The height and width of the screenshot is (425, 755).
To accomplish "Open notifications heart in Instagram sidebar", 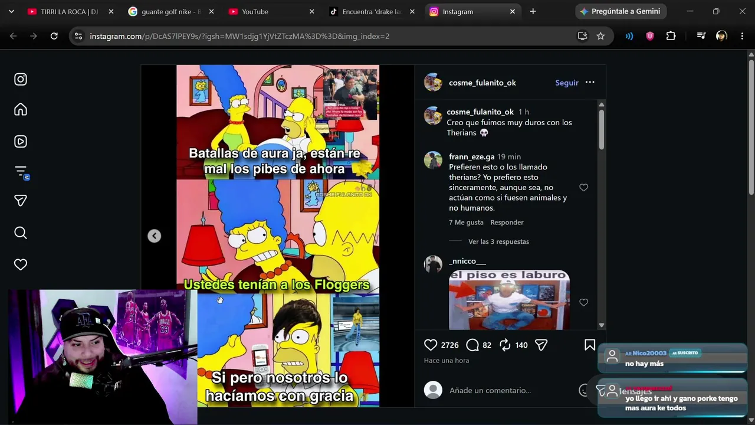I will 21,264.
